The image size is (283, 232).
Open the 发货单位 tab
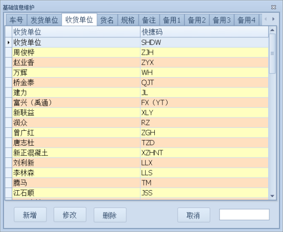(x=44, y=20)
